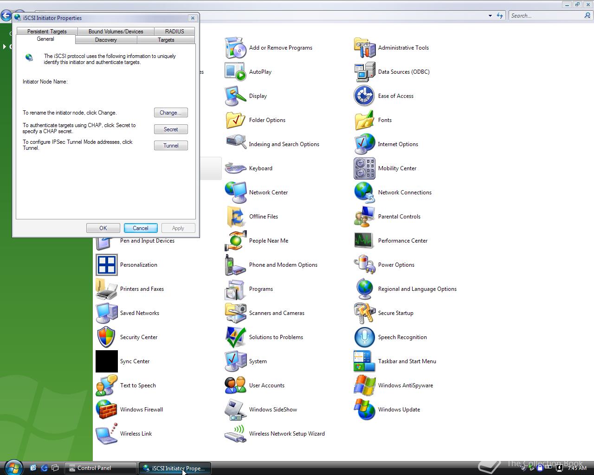Image resolution: width=594 pixels, height=475 pixels.
Task: Open the Secure Startup icon
Action: [x=365, y=313]
